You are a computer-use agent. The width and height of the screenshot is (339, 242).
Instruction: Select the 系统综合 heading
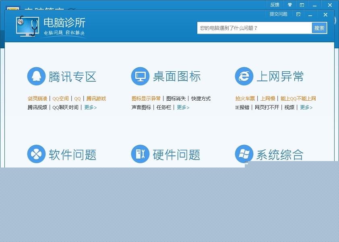(x=280, y=154)
